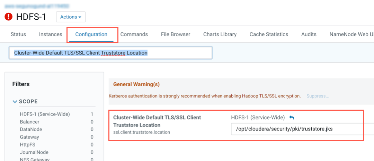Go to the Commands tab
Viewport: 374px width, 161px height.
(134, 34)
